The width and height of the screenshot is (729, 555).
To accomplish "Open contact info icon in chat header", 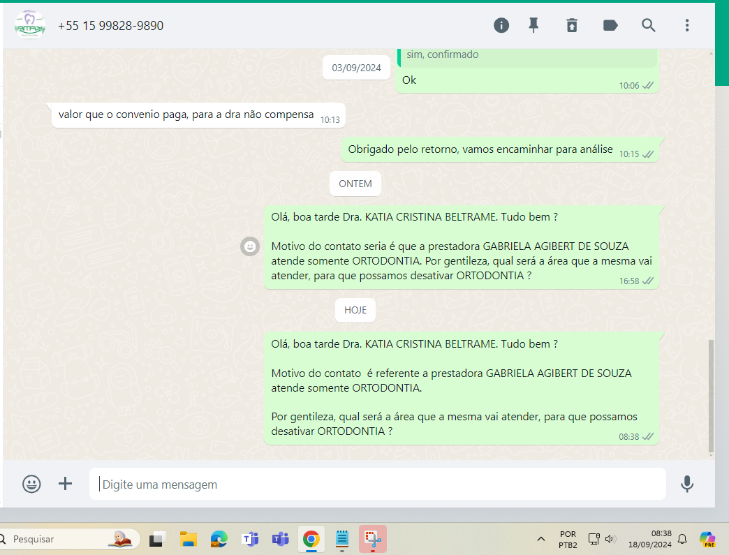I will tap(501, 25).
